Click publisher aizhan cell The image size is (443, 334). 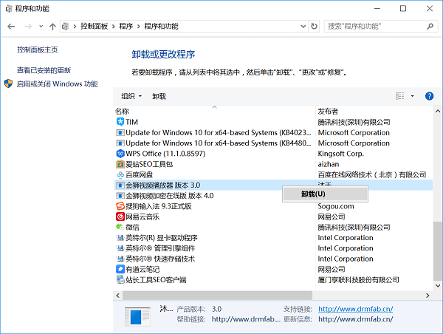329,164
